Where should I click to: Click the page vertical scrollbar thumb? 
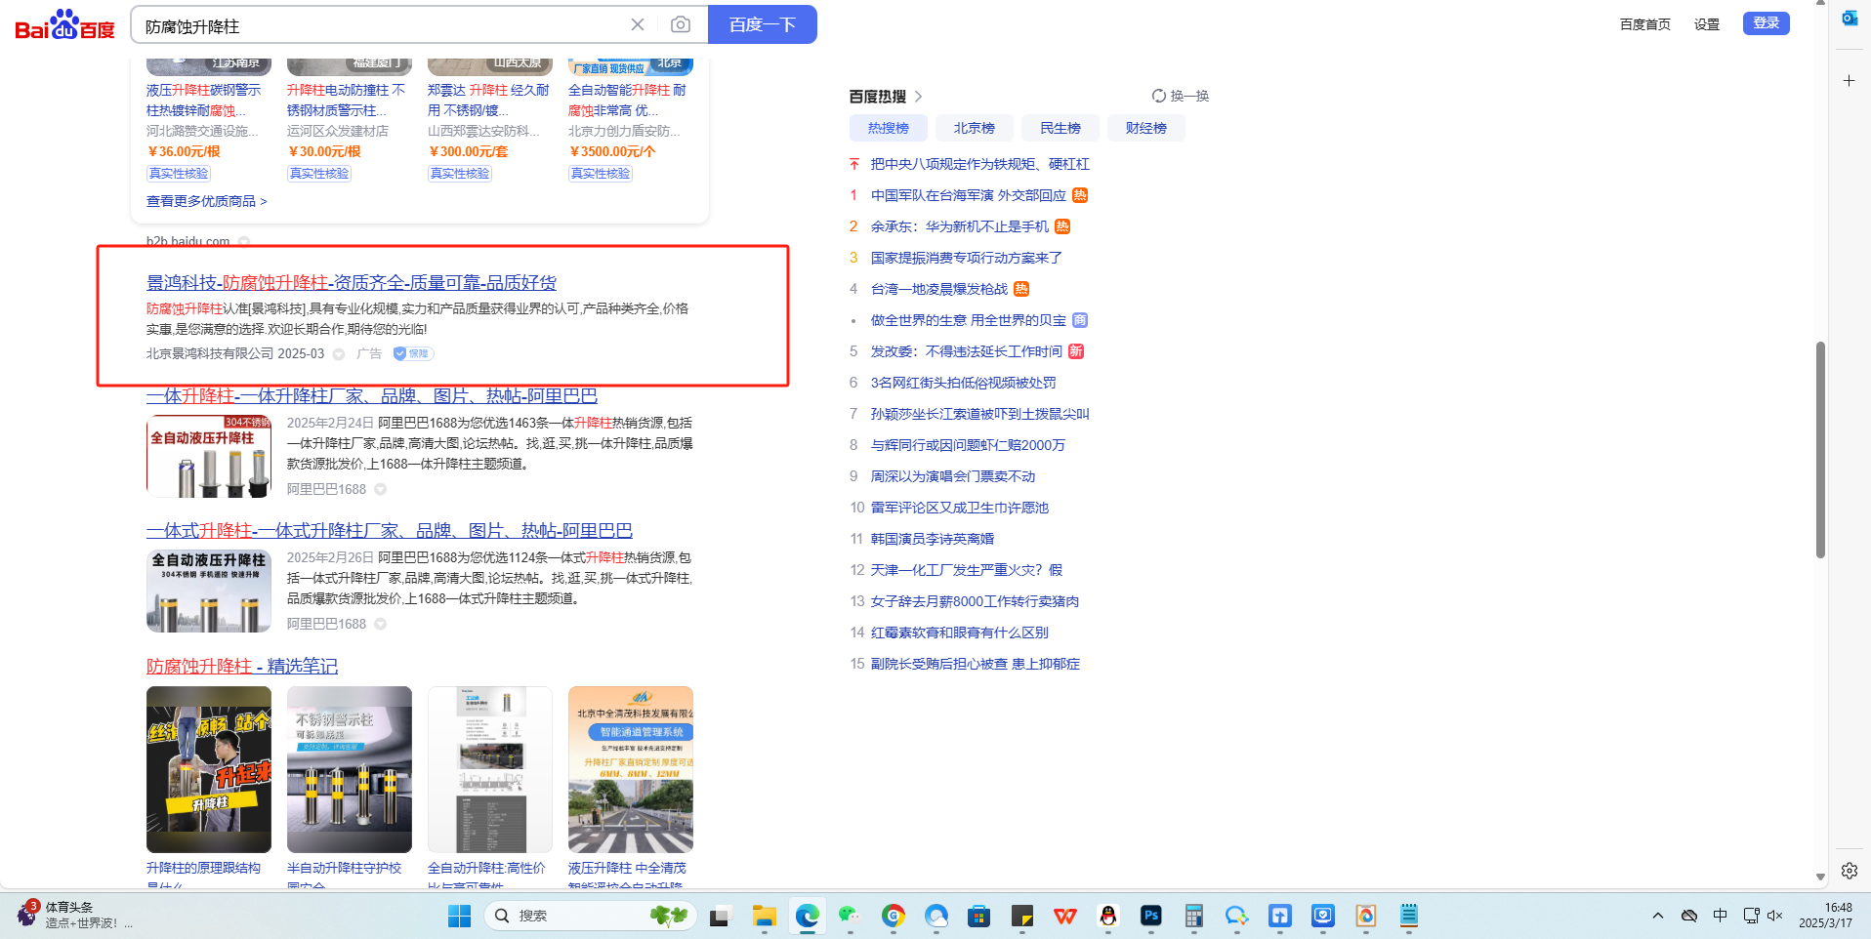click(x=1820, y=449)
